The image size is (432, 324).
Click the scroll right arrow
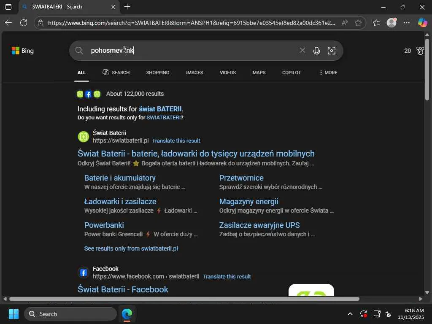click(420, 299)
